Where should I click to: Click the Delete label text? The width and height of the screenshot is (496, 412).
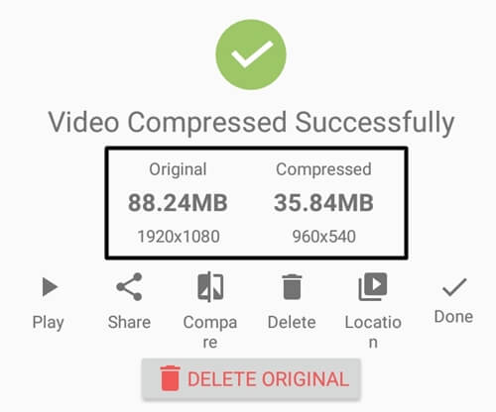(x=292, y=322)
